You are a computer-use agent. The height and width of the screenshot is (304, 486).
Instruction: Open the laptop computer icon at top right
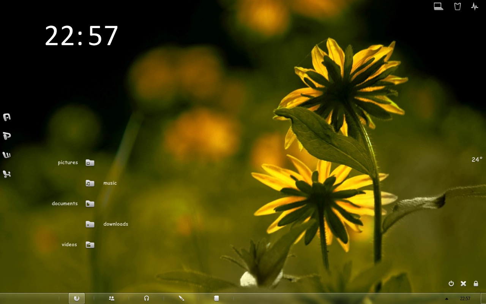[439, 6]
